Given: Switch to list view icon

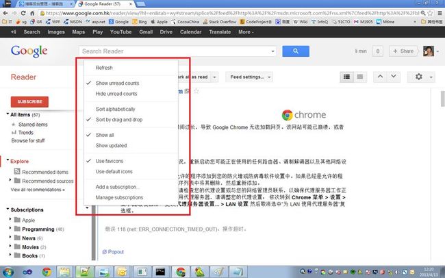Looking at the screenshot, I should 346,77.
